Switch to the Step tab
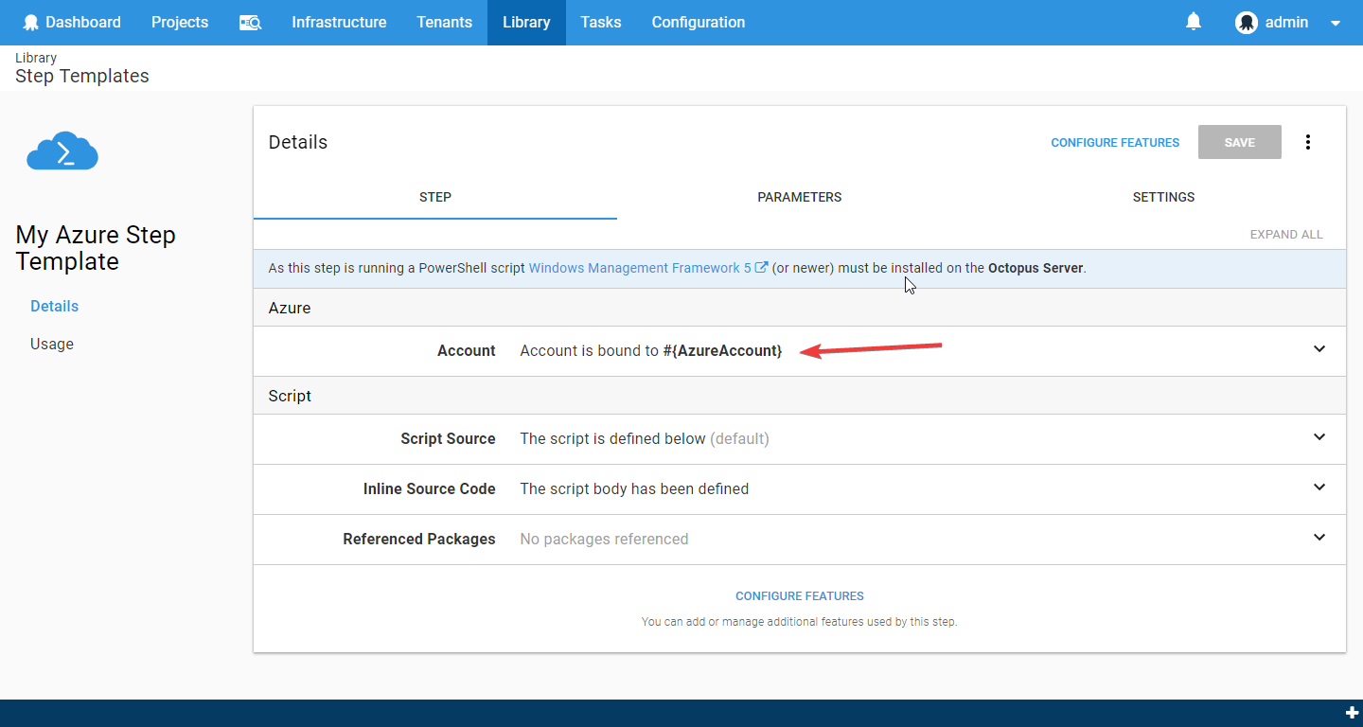The height and width of the screenshot is (727, 1363). coord(435,197)
